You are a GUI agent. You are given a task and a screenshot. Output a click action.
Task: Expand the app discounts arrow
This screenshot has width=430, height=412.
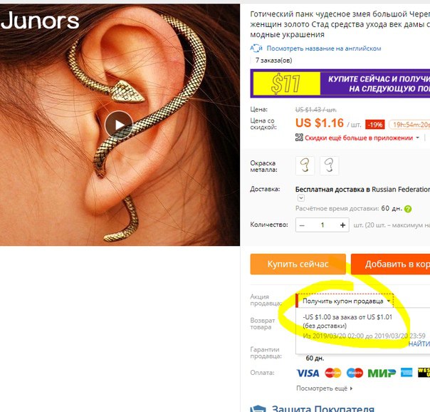(x=418, y=138)
